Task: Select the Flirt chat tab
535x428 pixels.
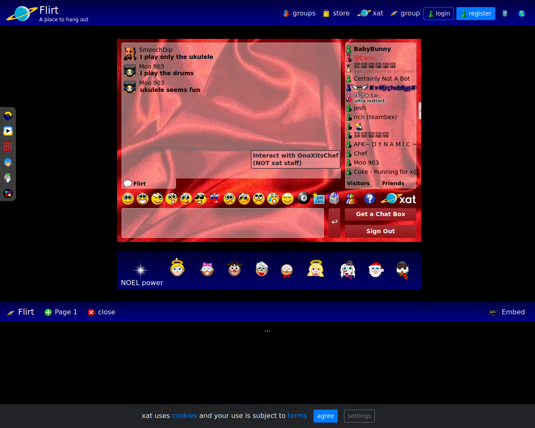Action: coord(149,183)
